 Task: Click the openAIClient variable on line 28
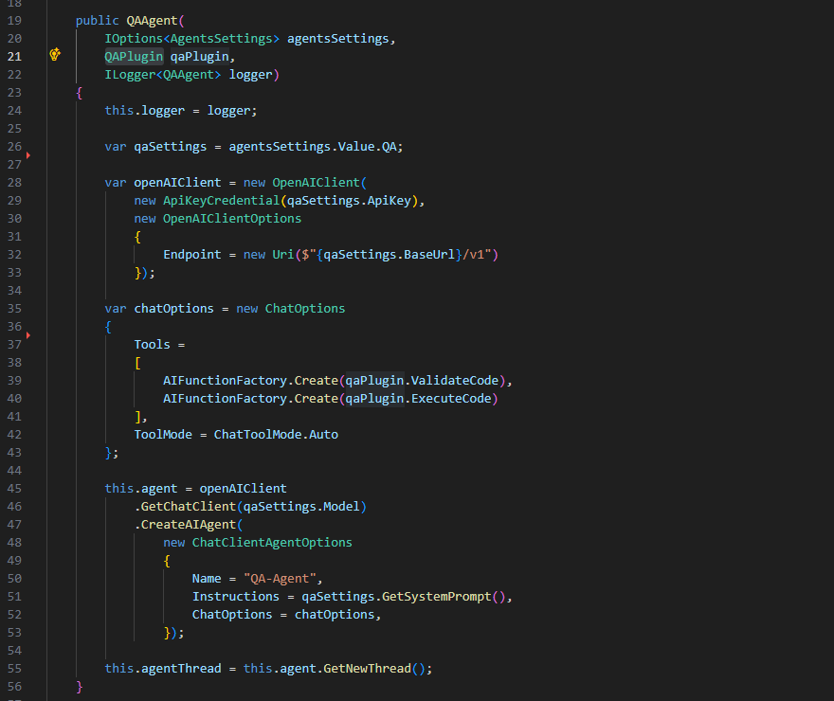coord(177,183)
